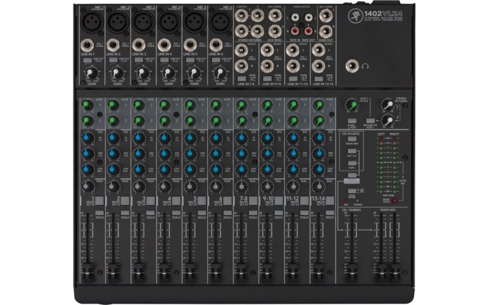
Task: Toggle the AUX 1 PRE/POST switch
Action: [x=352, y=121]
